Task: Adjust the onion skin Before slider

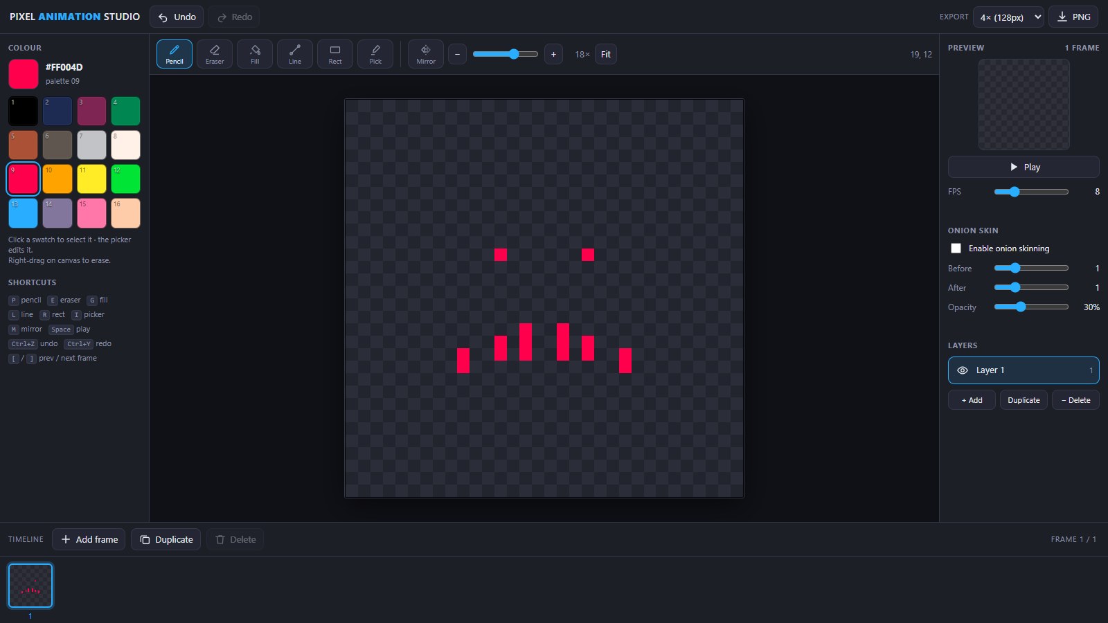Action: (1031, 268)
